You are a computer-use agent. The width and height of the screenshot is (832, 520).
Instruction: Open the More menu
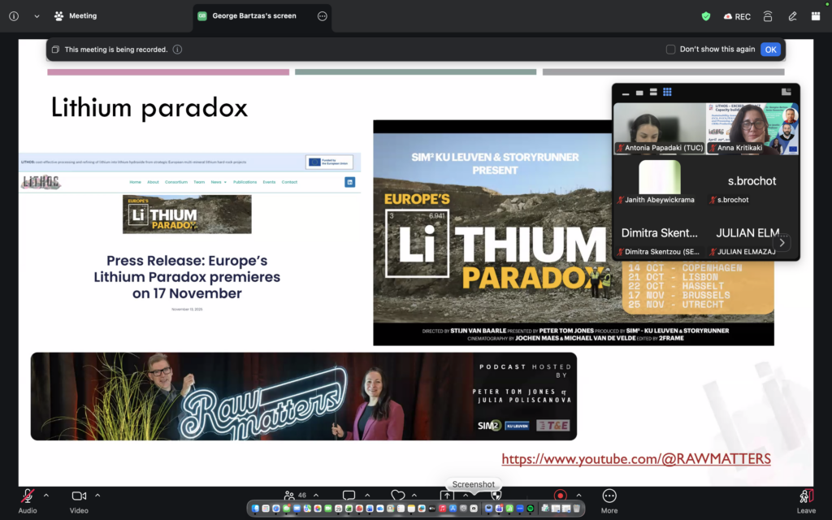pos(609,500)
